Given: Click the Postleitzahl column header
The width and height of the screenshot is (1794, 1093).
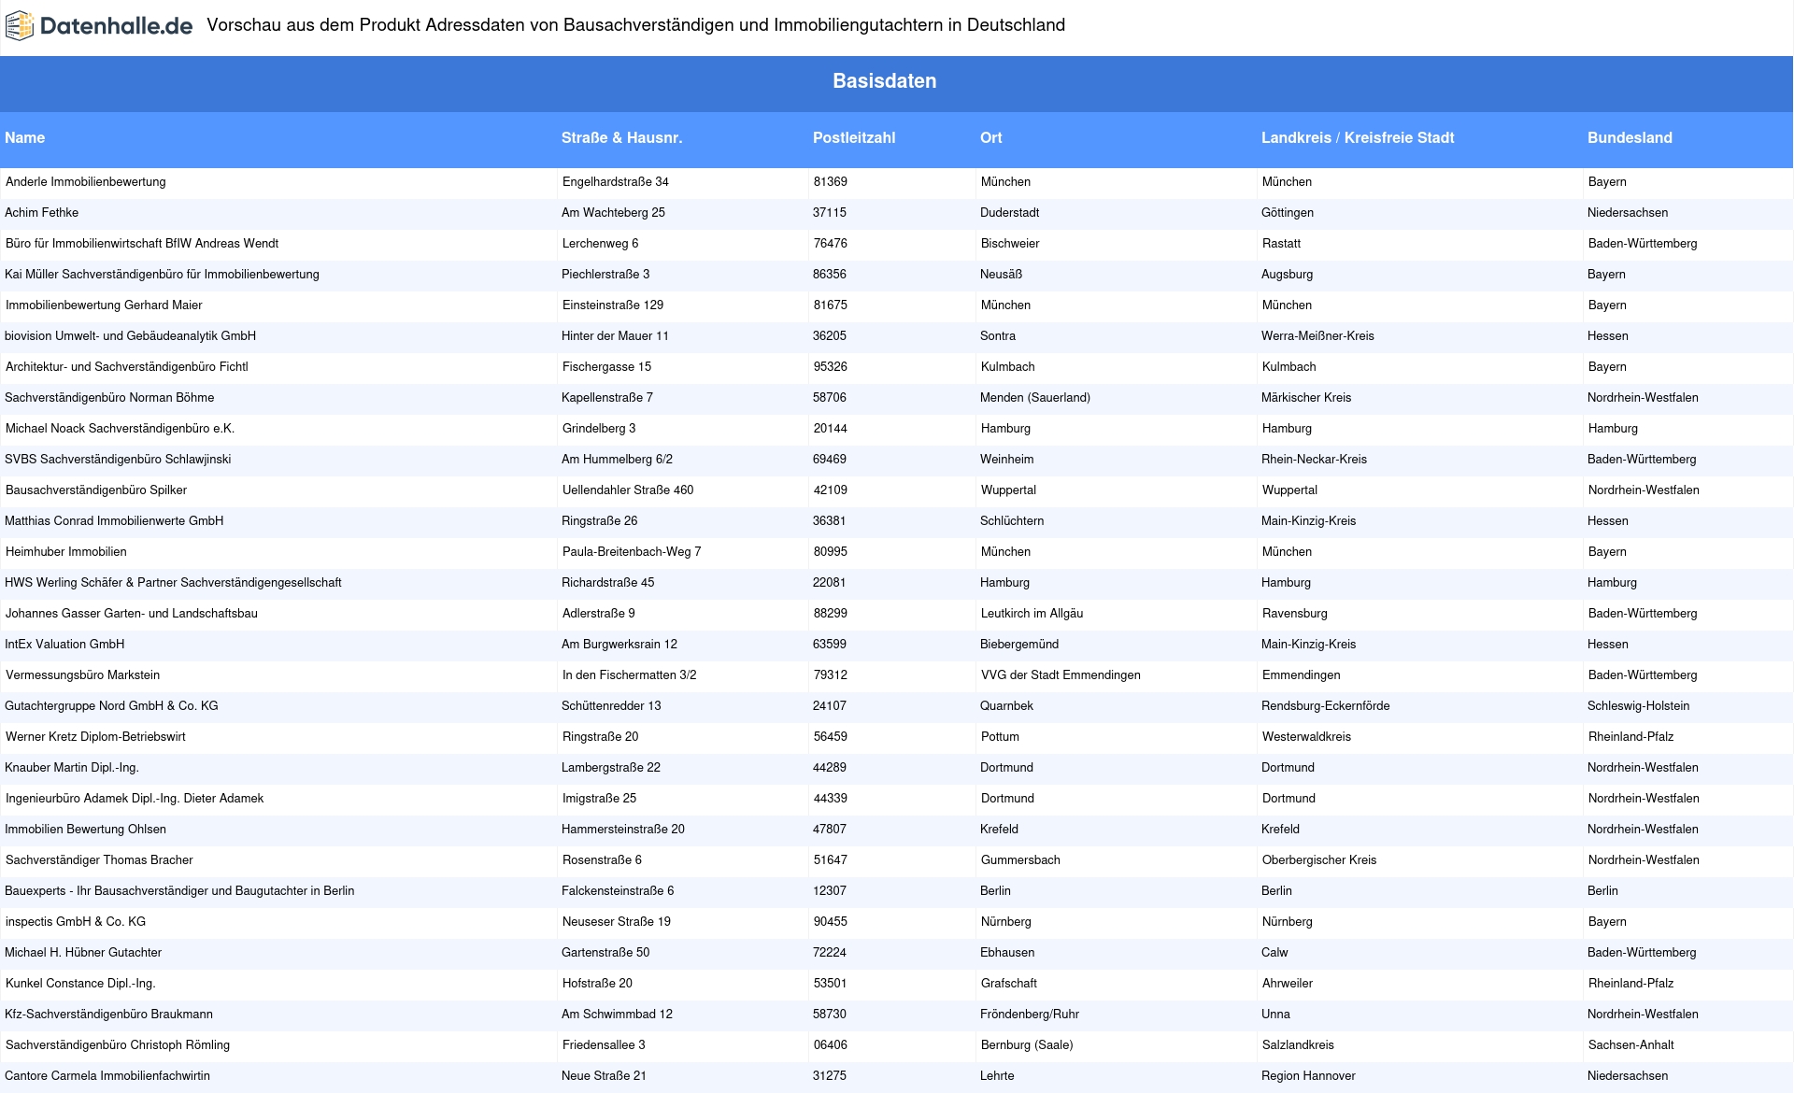Looking at the screenshot, I should pos(854,137).
